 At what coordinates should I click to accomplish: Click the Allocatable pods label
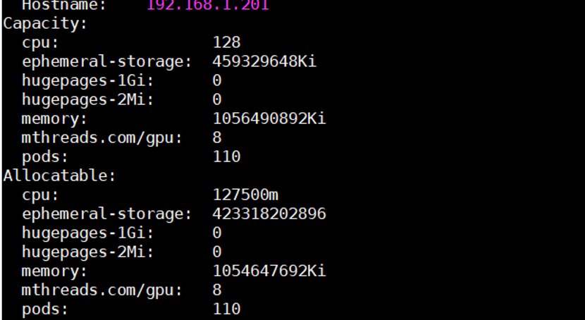tap(45, 309)
